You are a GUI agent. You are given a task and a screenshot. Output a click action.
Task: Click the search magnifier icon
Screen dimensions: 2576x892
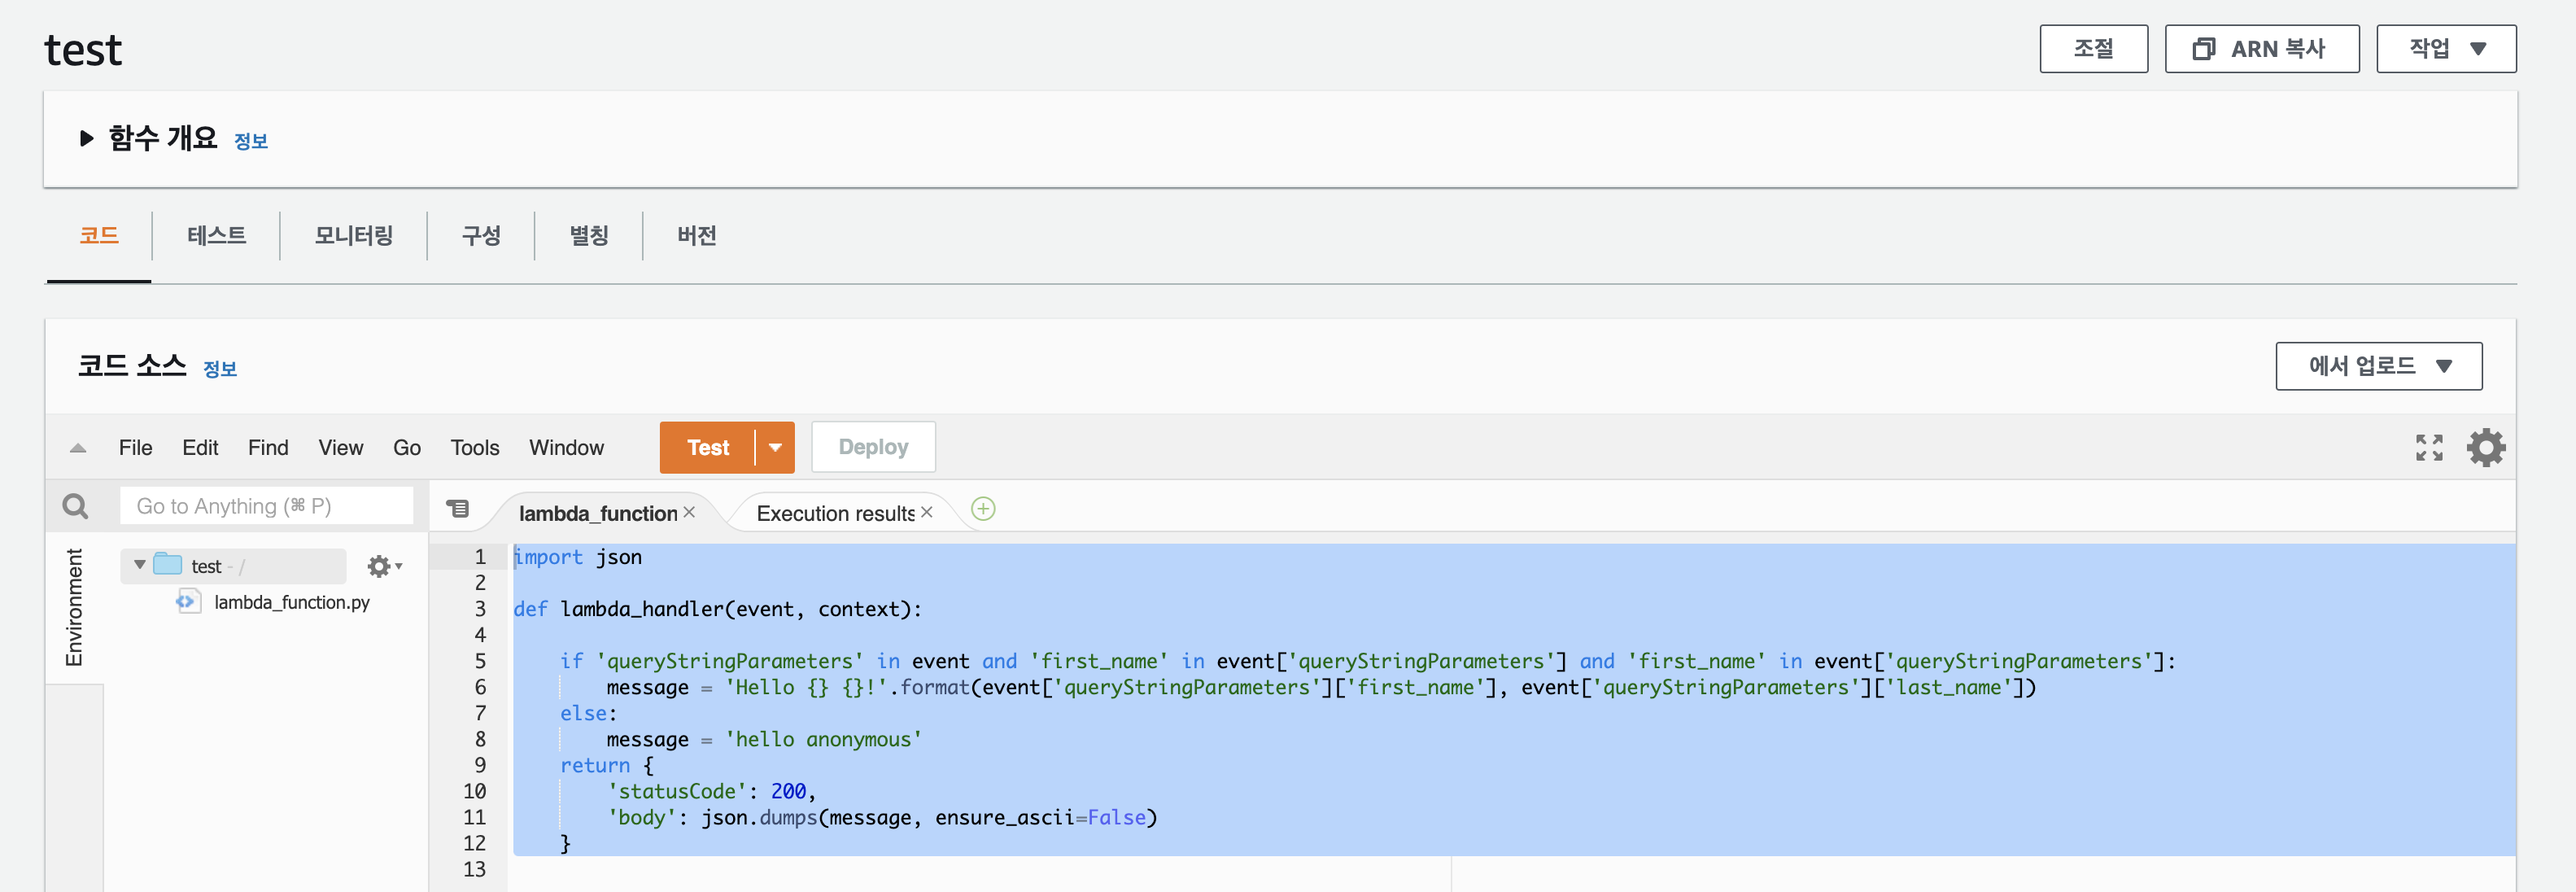coord(75,506)
